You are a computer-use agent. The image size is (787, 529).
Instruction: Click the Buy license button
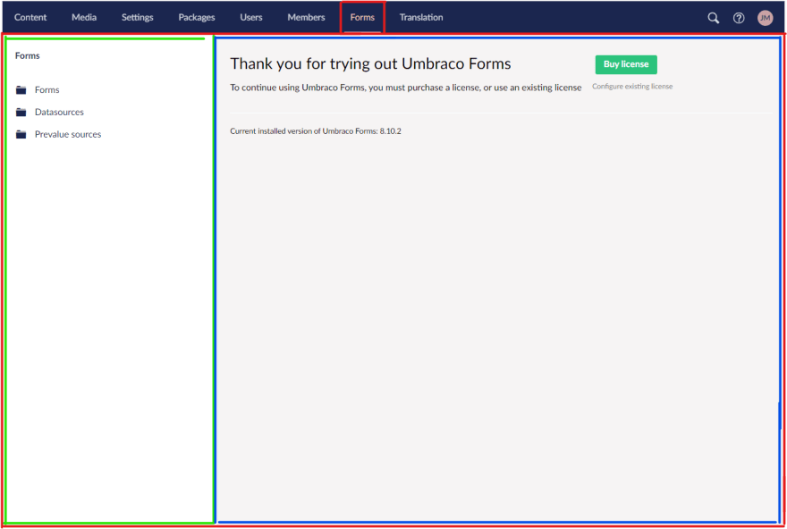click(626, 64)
